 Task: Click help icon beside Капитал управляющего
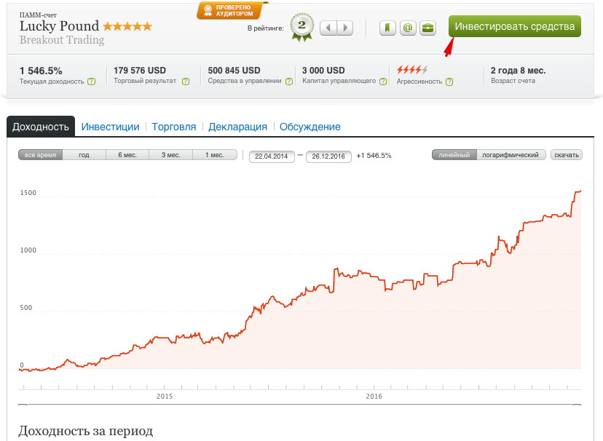382,82
